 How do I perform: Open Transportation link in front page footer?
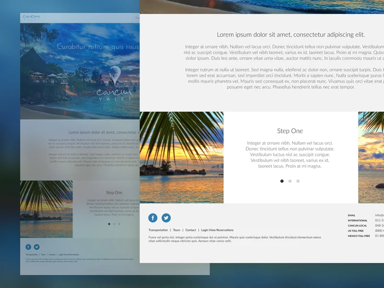[158, 230]
